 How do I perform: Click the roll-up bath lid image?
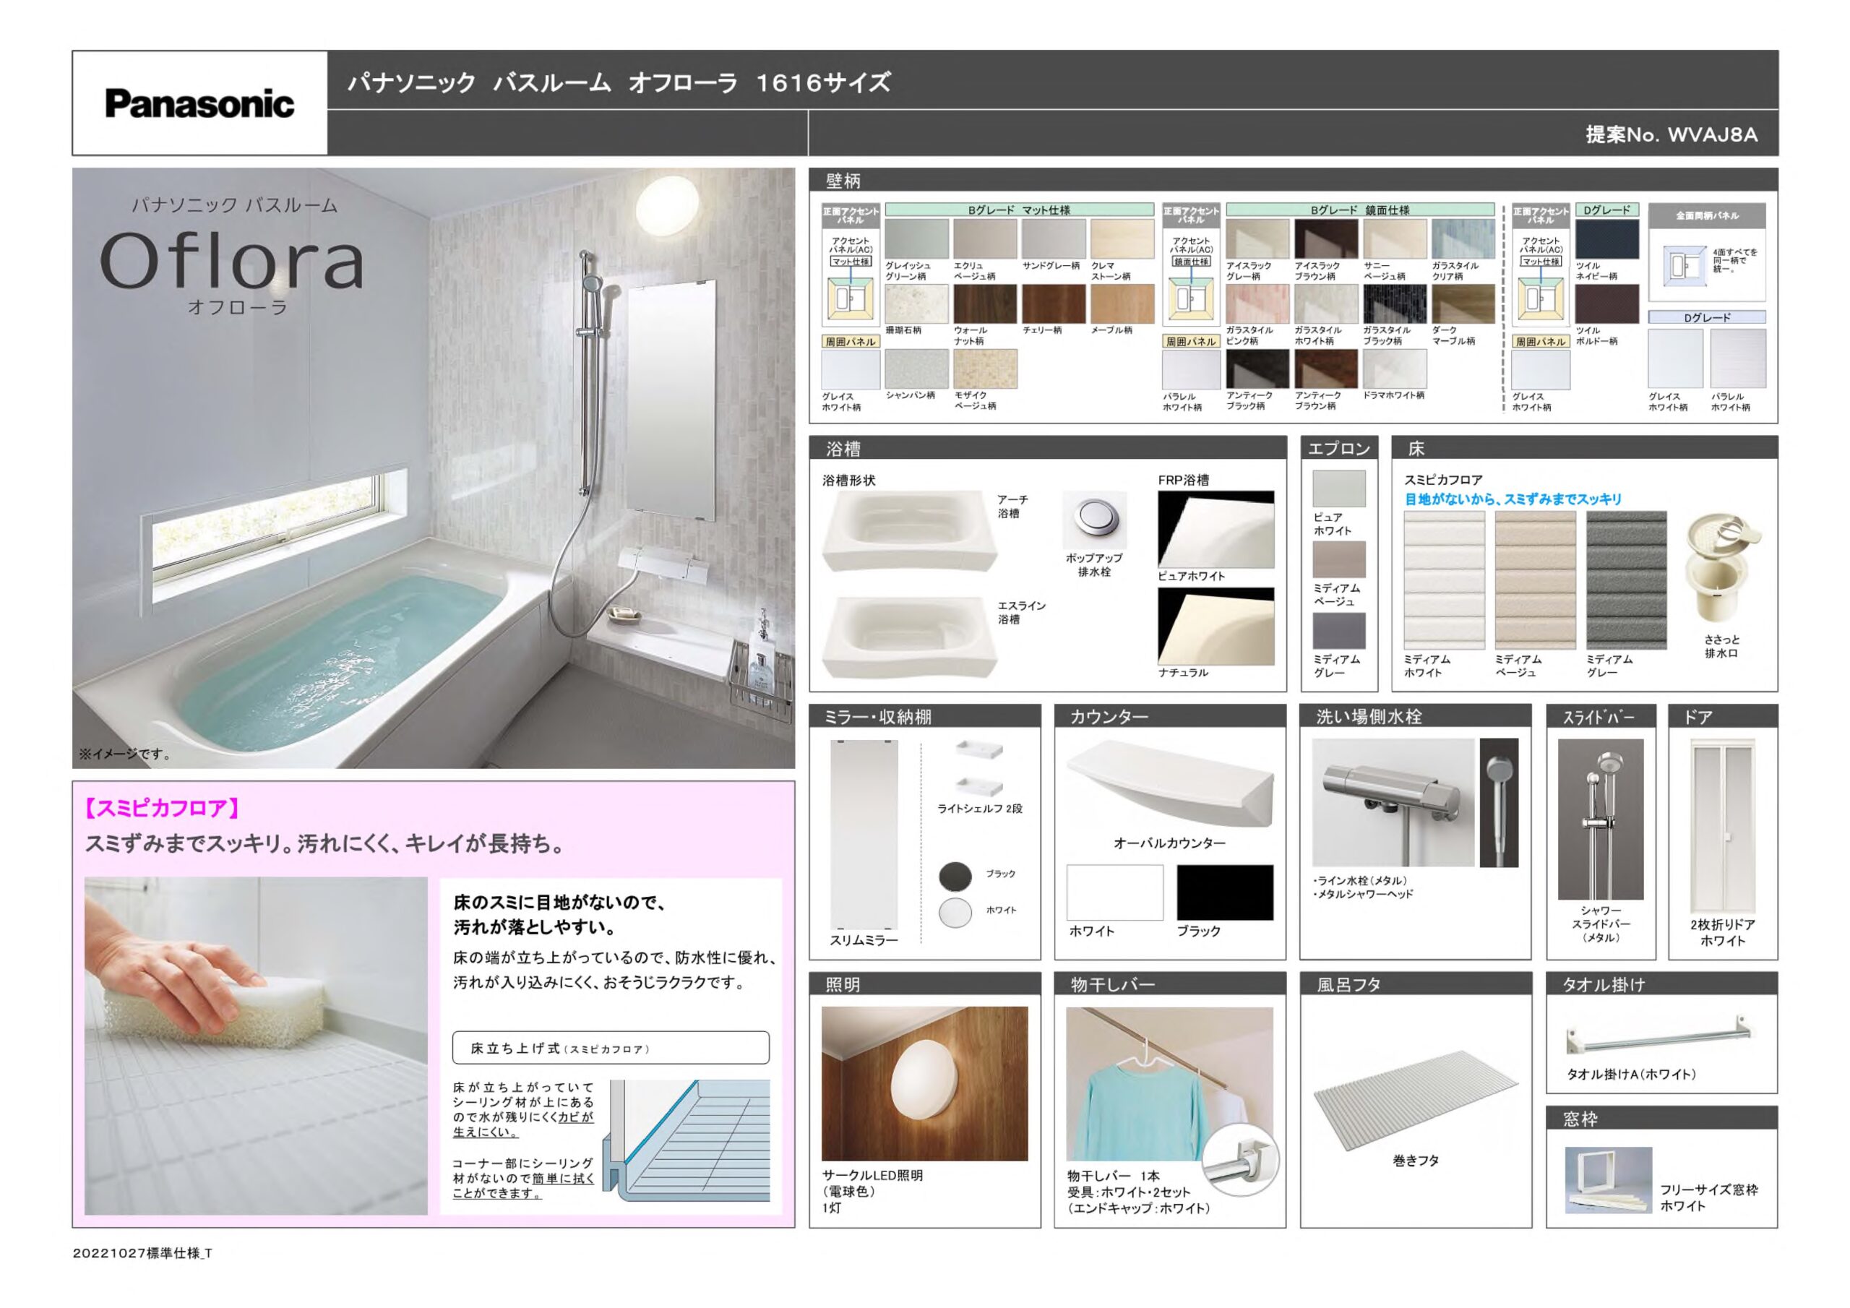[x=1415, y=1099]
